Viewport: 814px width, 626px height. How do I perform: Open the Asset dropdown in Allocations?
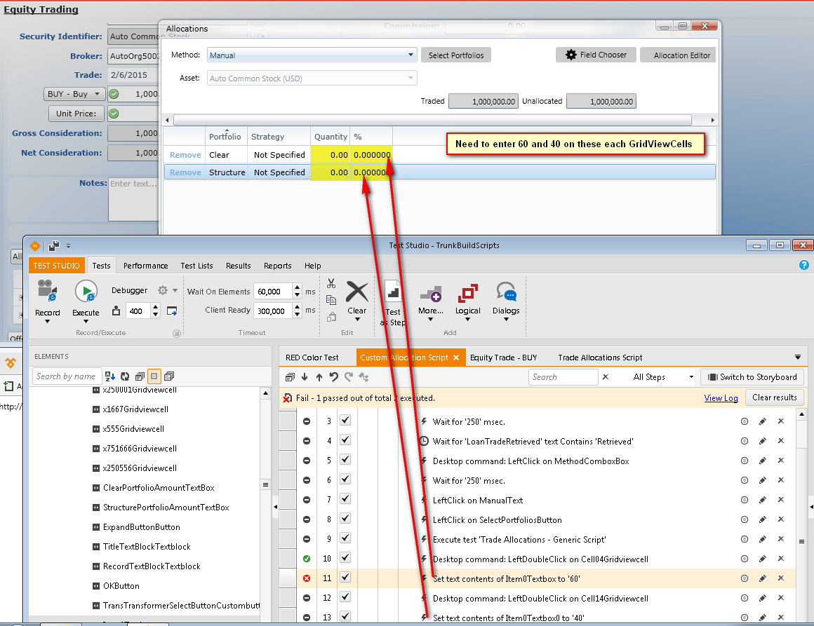tap(312, 79)
